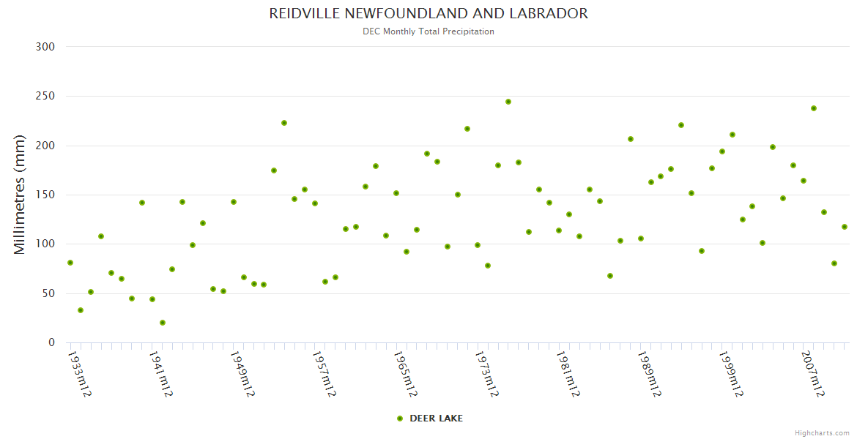Pick the 223 mm point between 1949m12 and 1957m12

point(284,123)
